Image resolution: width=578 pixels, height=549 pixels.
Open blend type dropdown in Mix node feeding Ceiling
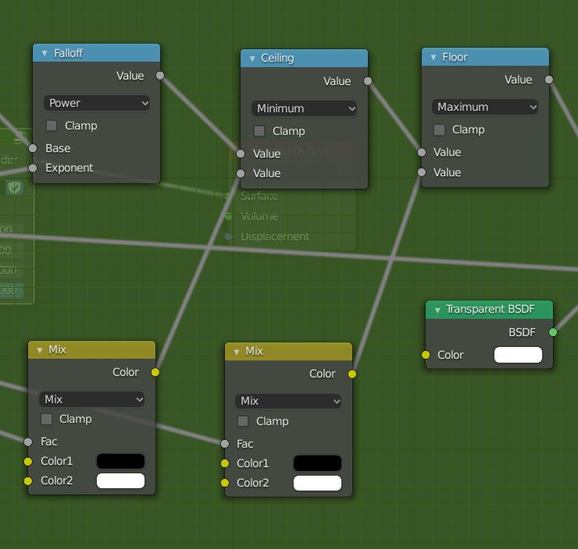coord(91,399)
